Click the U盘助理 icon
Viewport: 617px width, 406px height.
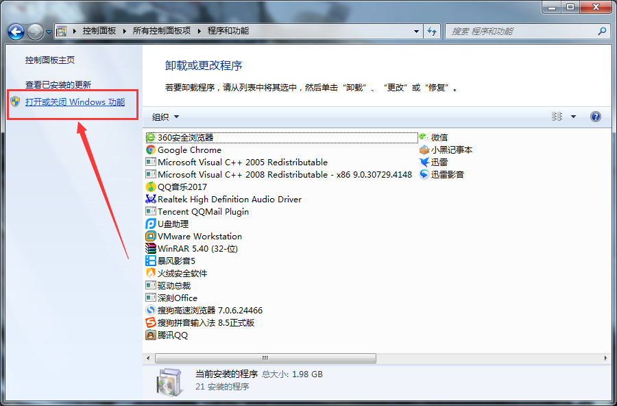coord(151,224)
